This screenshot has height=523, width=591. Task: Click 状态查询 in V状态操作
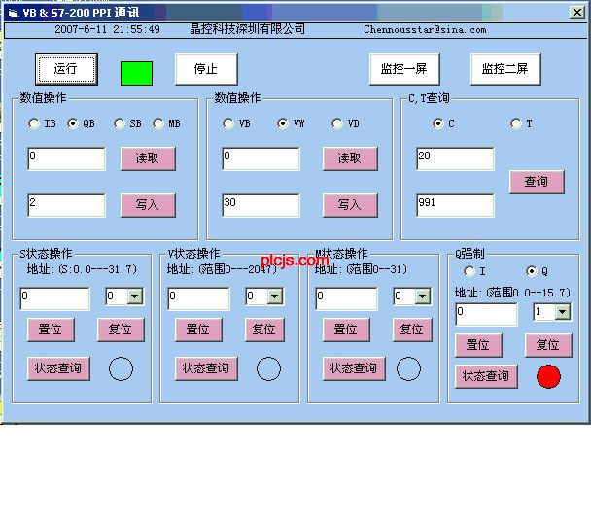point(206,368)
